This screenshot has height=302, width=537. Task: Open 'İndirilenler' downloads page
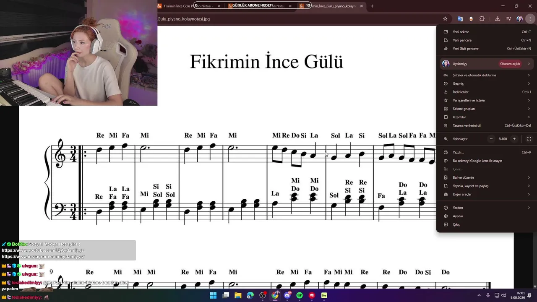point(487,92)
